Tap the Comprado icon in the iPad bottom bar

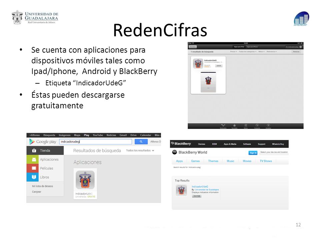click(257, 126)
